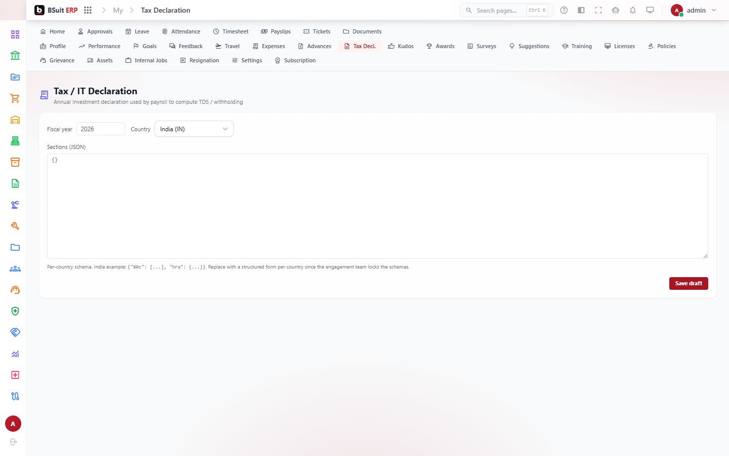Click the Search pages box
This screenshot has width=729, height=456.
[506, 10]
